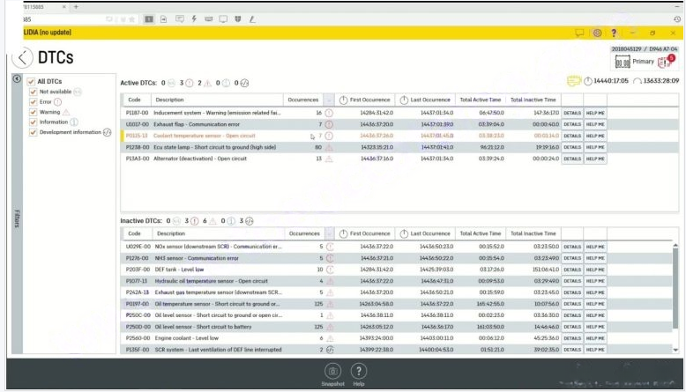Take a snapshot with the camera icon
Viewport: 686px width, 392px height.
point(332,372)
